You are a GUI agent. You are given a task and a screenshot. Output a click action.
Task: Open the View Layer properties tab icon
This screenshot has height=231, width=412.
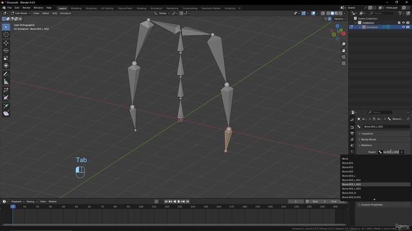pos(352,139)
